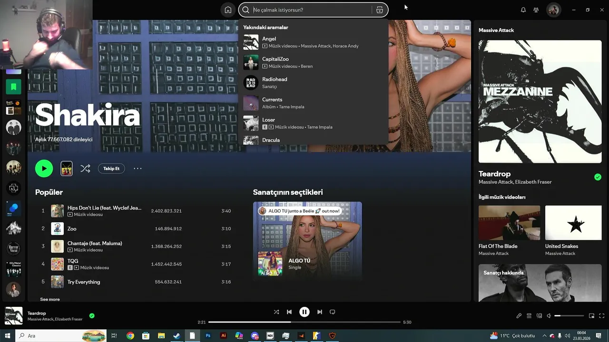Play Try Everything track row
The height and width of the screenshot is (342, 609).
pyautogui.click(x=136, y=282)
